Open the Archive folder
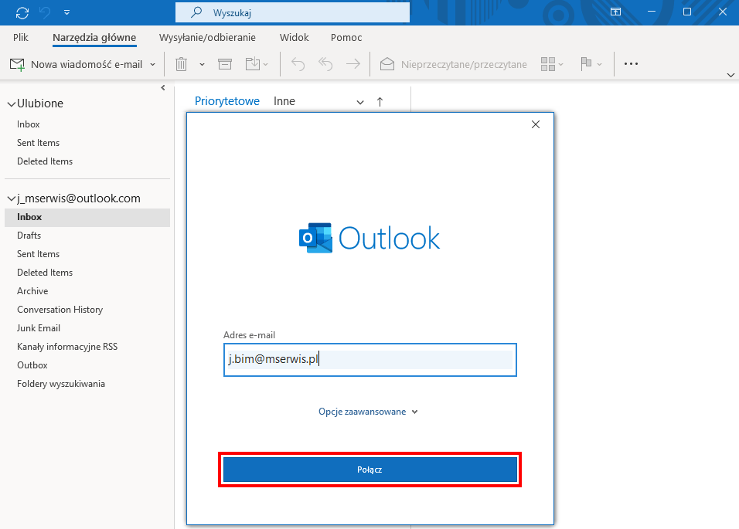This screenshot has width=739, height=529. point(32,291)
